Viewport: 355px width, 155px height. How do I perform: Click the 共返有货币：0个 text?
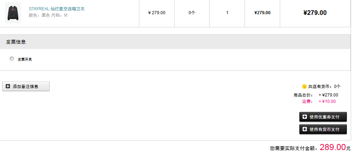[x=324, y=86]
